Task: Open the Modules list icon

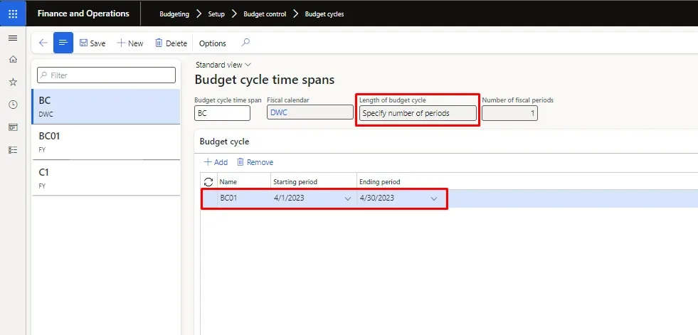Action: pyautogui.click(x=13, y=150)
